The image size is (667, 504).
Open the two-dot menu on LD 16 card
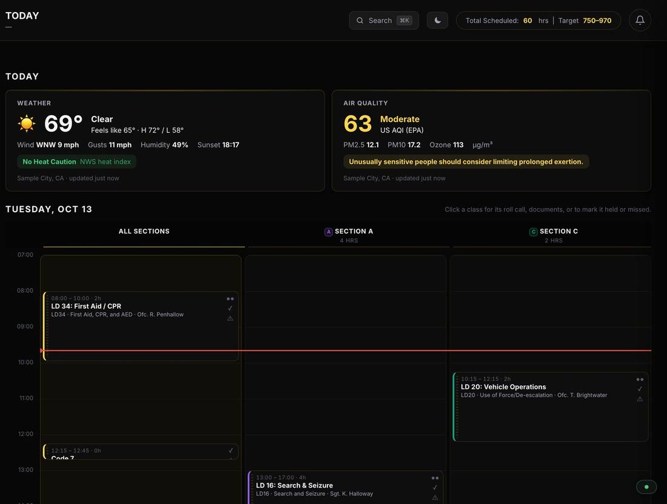tap(435, 478)
